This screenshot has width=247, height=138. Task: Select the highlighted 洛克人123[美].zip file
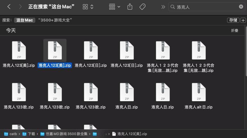pyautogui.click(x=55, y=54)
